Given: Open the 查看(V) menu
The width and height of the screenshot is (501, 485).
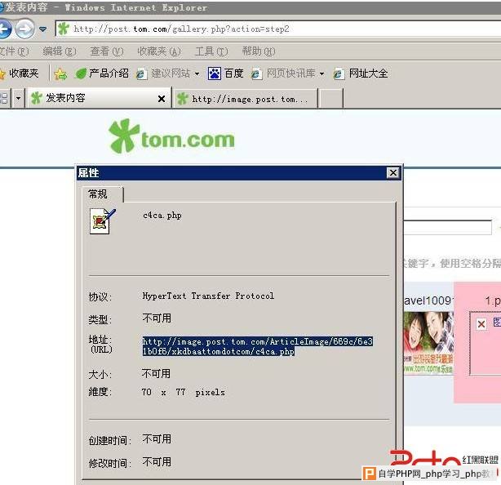Looking at the screenshot, I should click(x=106, y=51).
